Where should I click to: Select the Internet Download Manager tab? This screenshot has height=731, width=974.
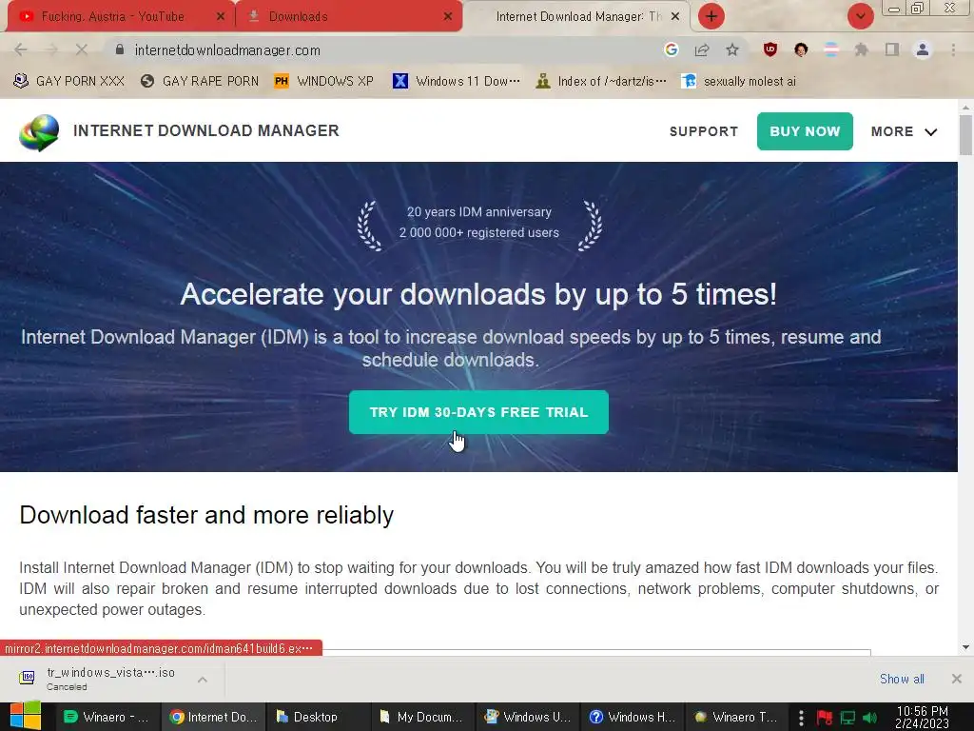click(x=577, y=17)
